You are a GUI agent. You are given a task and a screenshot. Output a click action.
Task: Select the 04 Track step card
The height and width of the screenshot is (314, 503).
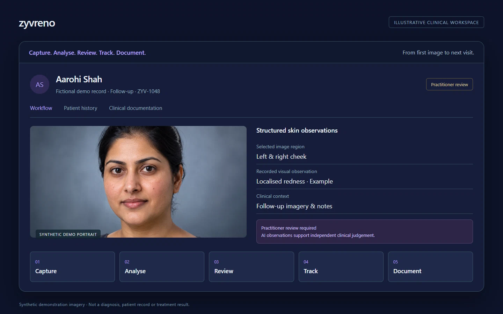341,267
